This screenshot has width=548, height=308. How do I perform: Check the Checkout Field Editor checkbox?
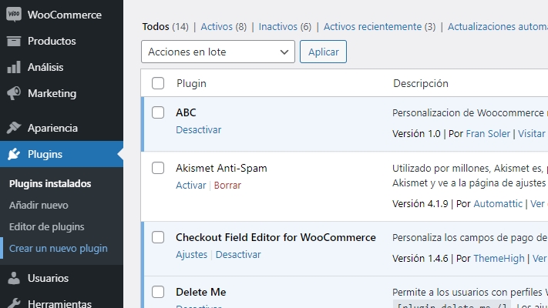click(x=158, y=237)
